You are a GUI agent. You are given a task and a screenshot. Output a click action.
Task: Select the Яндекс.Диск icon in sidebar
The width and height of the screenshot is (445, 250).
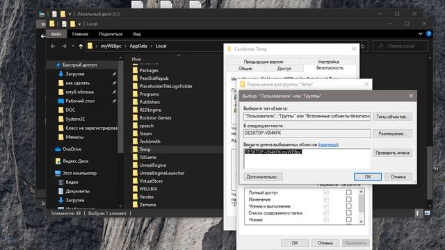tap(58, 161)
